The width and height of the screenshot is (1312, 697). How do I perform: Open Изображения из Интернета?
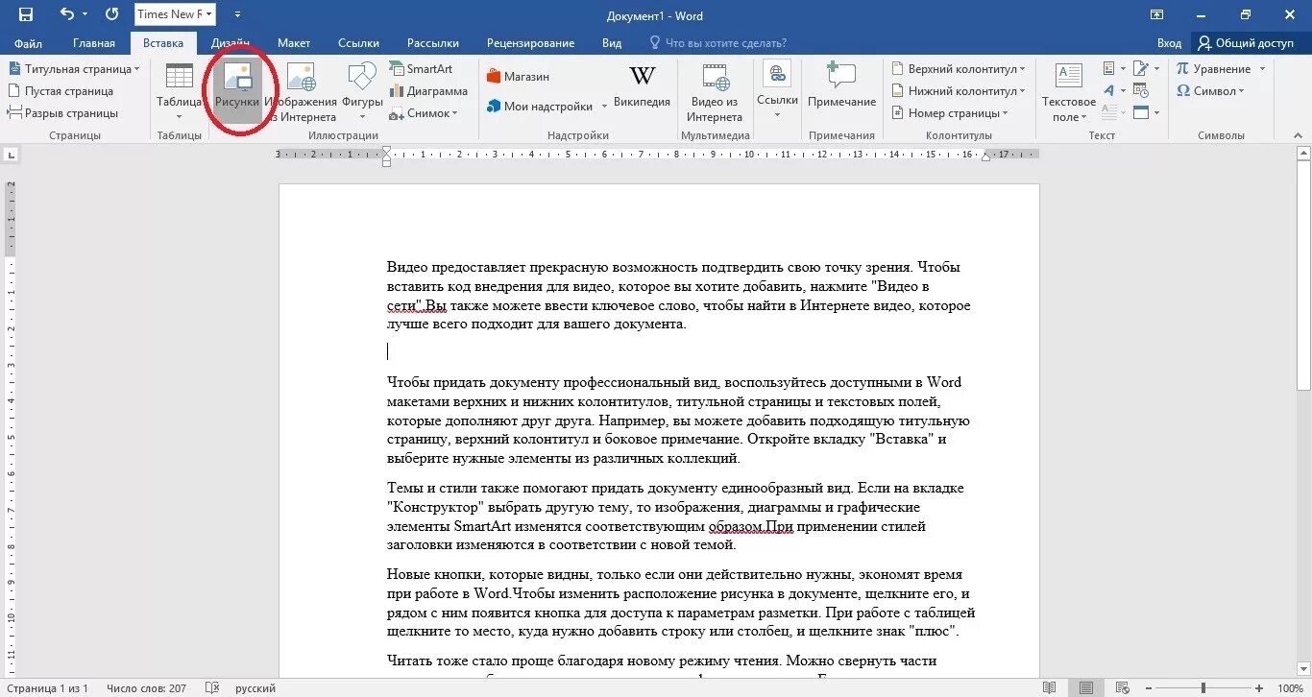pos(302,92)
